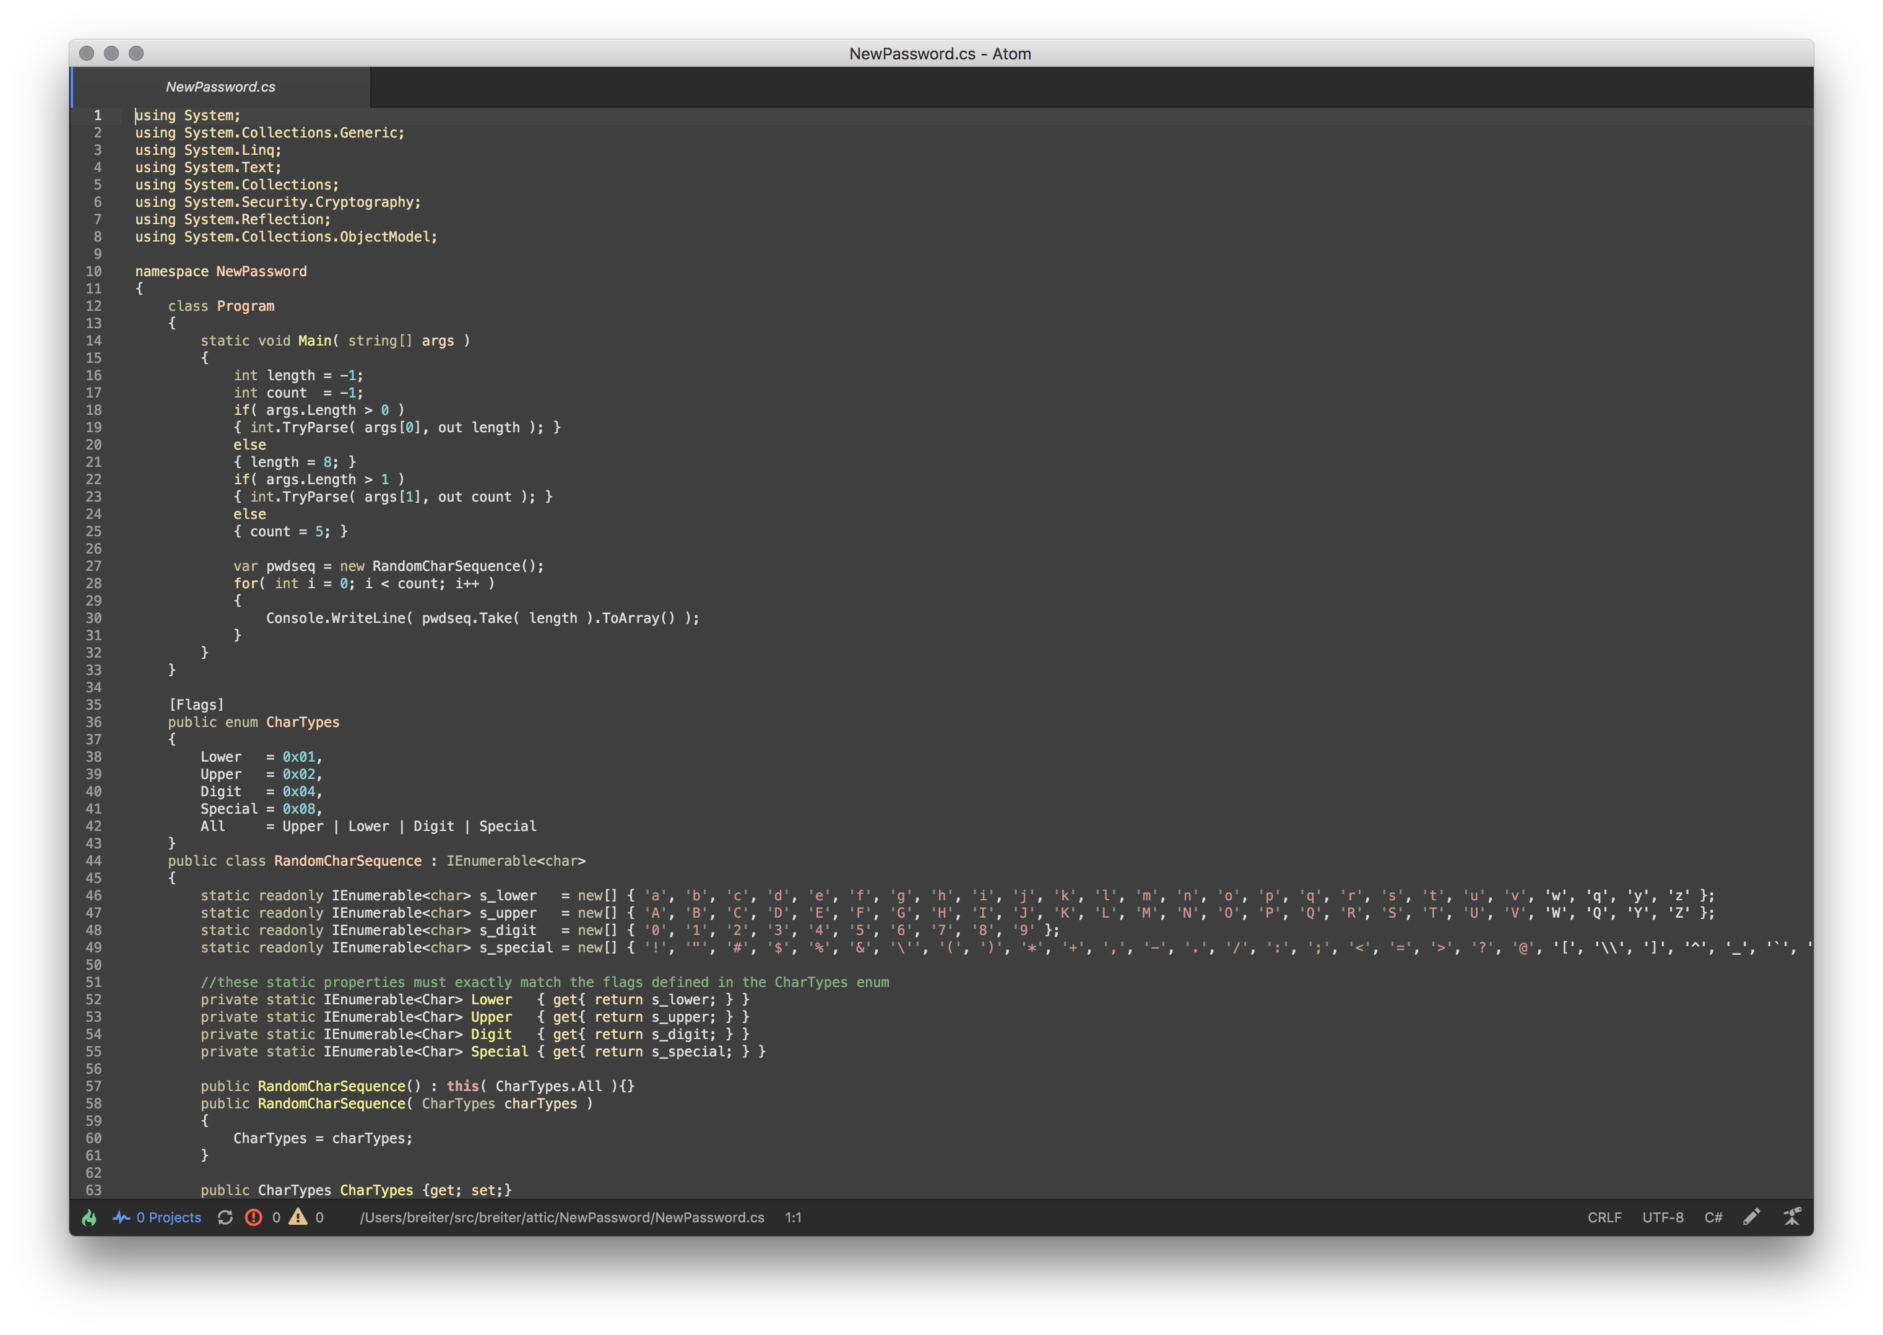This screenshot has width=1883, height=1335.
Task: Click line number 44 in gutter
Action: tap(93, 861)
